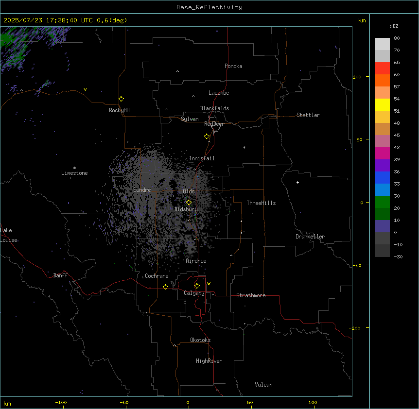This screenshot has width=419, height=409.
Task: Click the Innisfail label
Action: pos(202,158)
